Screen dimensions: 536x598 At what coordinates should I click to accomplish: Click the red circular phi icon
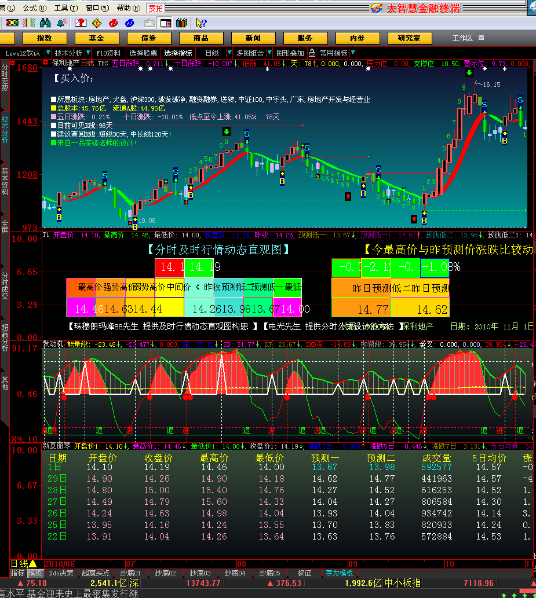[114, 23]
